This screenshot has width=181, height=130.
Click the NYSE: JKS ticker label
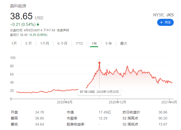pyautogui.click(x=163, y=15)
